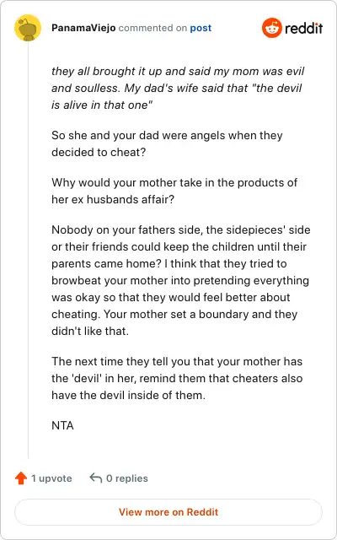The image size is (337, 540).
Task: Click the paragraph starting 'Nobody on your fathers'
Action: click(x=181, y=280)
